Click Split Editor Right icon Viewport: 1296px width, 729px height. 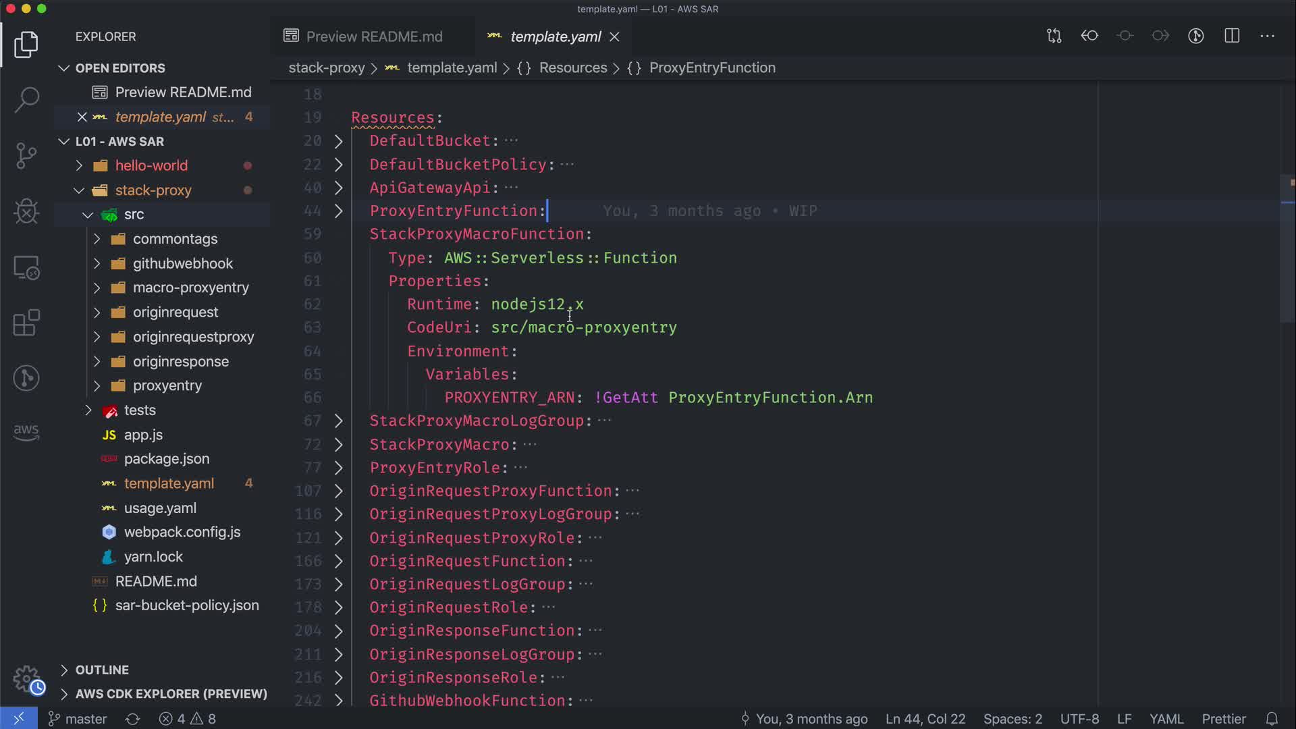1232,36
